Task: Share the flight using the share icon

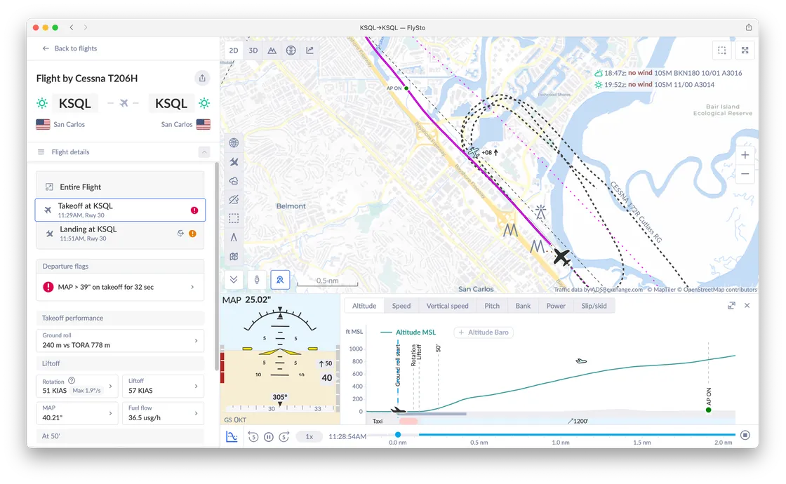Action: [x=202, y=78]
